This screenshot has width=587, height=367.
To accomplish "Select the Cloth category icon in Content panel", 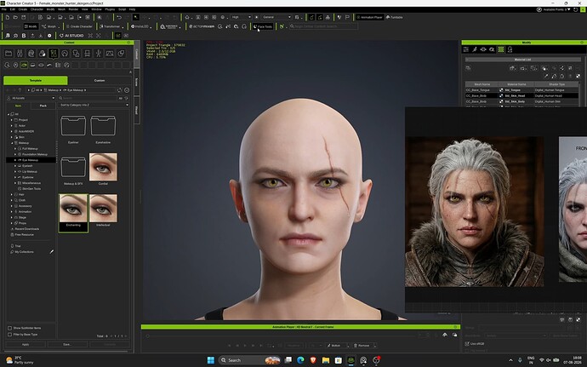I will pyautogui.click(x=76, y=54).
